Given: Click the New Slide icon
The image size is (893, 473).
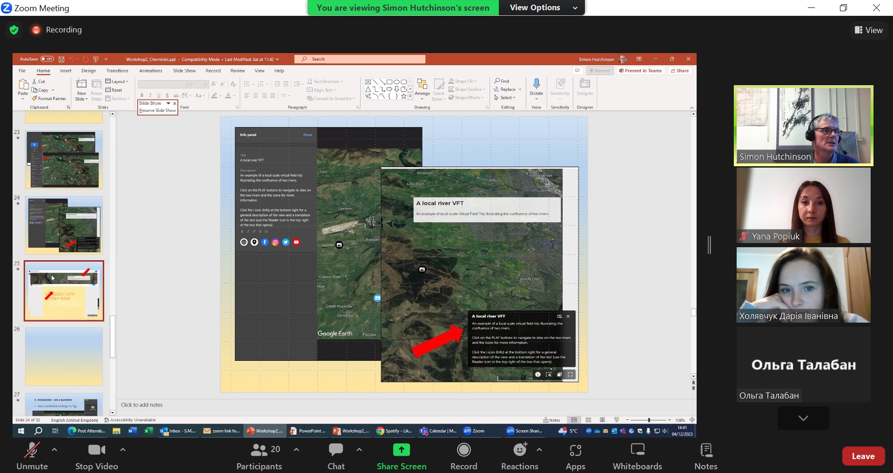Looking at the screenshot, I should [x=81, y=84].
